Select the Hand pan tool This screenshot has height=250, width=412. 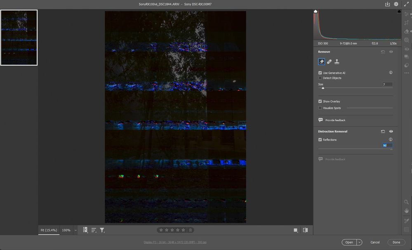[x=407, y=211]
